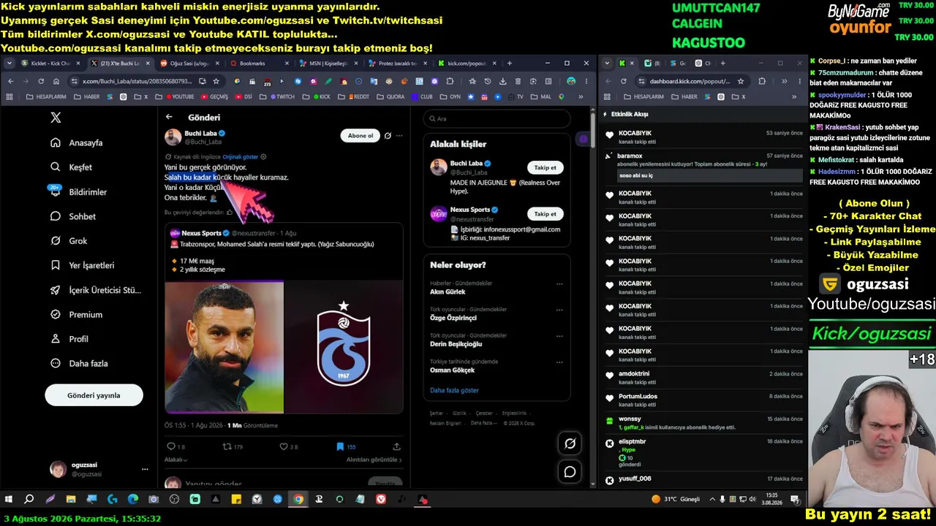Open İçerik Üreticisi Stüdyosu

[x=96, y=290]
